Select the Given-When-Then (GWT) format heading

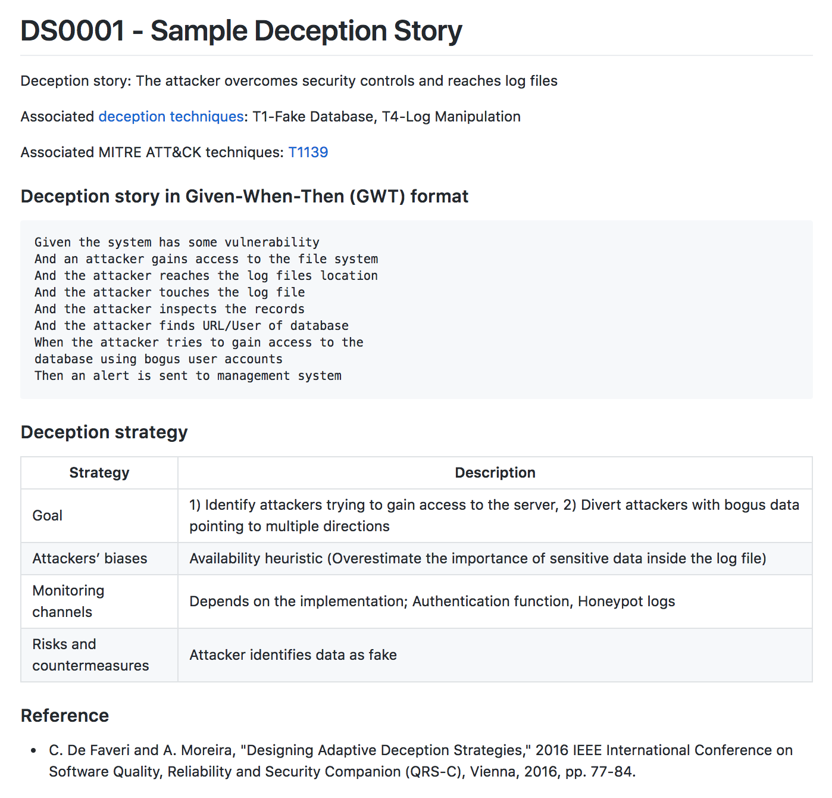point(245,197)
